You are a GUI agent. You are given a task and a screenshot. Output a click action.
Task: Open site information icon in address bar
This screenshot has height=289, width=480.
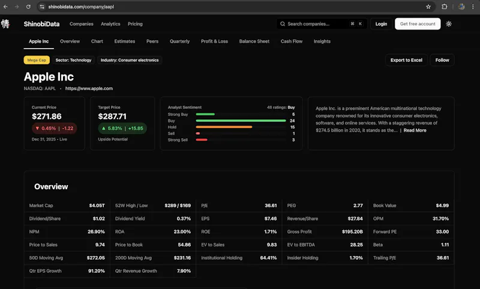[42, 7]
